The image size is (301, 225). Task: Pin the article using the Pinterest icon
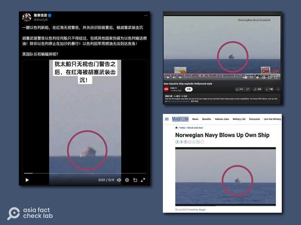(185, 142)
